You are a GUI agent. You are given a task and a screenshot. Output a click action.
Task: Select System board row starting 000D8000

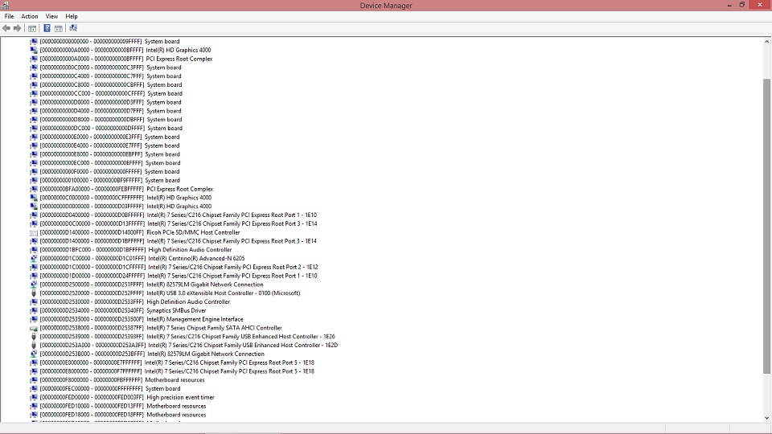(111, 120)
